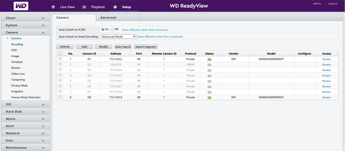Click status camera icon for D4
Screen dimensions: 345x151
coord(209,76)
